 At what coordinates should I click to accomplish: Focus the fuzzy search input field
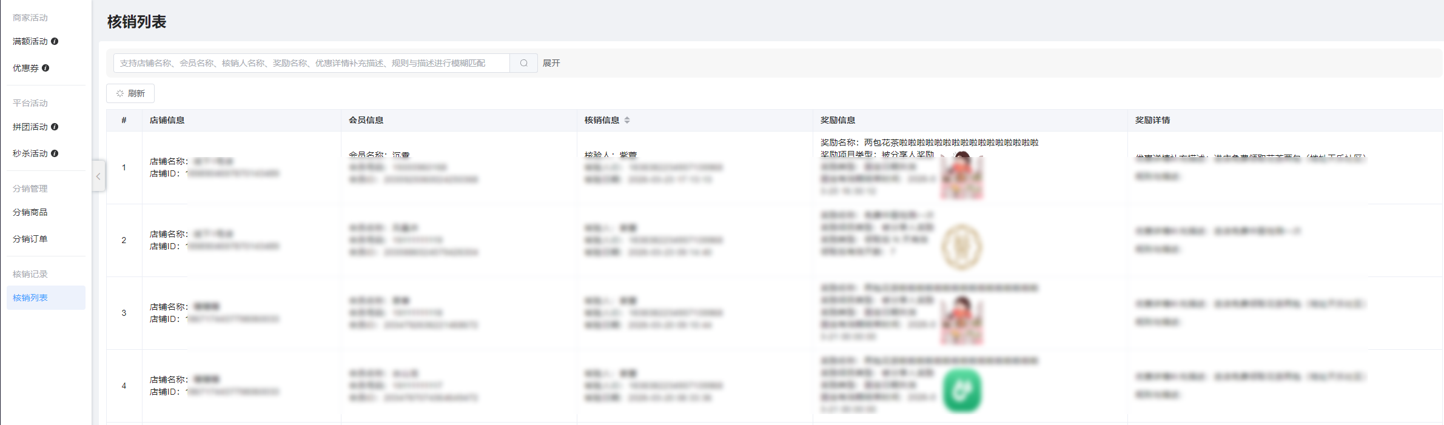pos(312,63)
